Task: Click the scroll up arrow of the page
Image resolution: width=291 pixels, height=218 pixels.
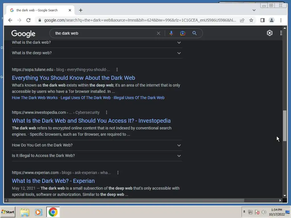Action: click(285, 28)
